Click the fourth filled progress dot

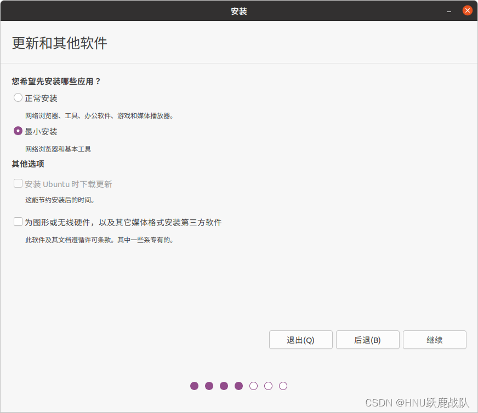[x=239, y=386]
